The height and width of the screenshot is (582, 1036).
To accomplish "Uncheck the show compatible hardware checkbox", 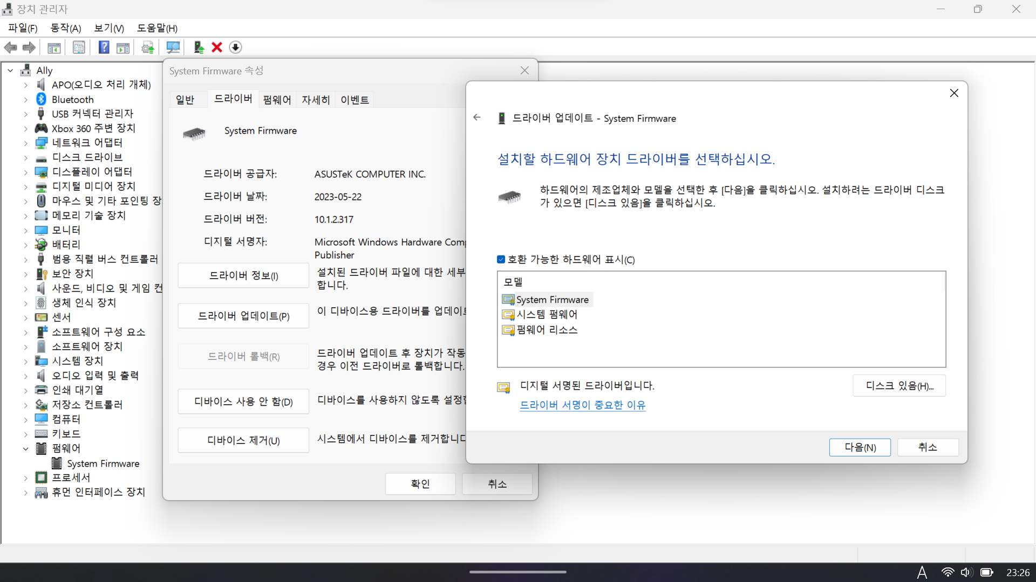I will 501,260.
